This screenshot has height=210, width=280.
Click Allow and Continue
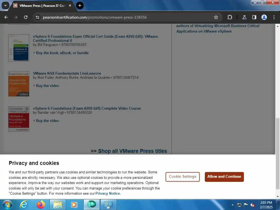224,177
